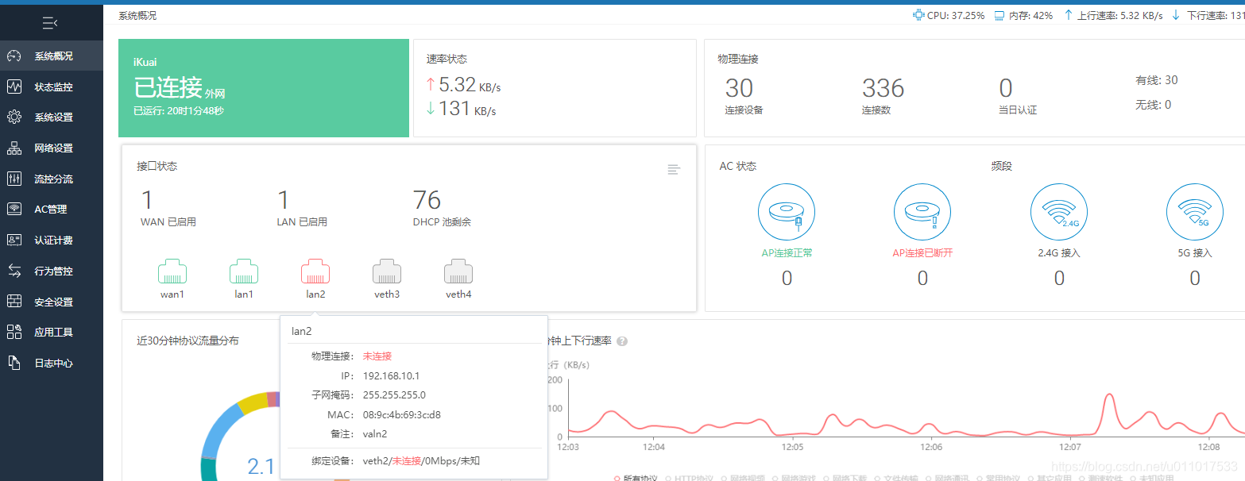Toggle the HTTP协议 legend item
The height and width of the screenshot is (481, 1245).
click(x=691, y=479)
